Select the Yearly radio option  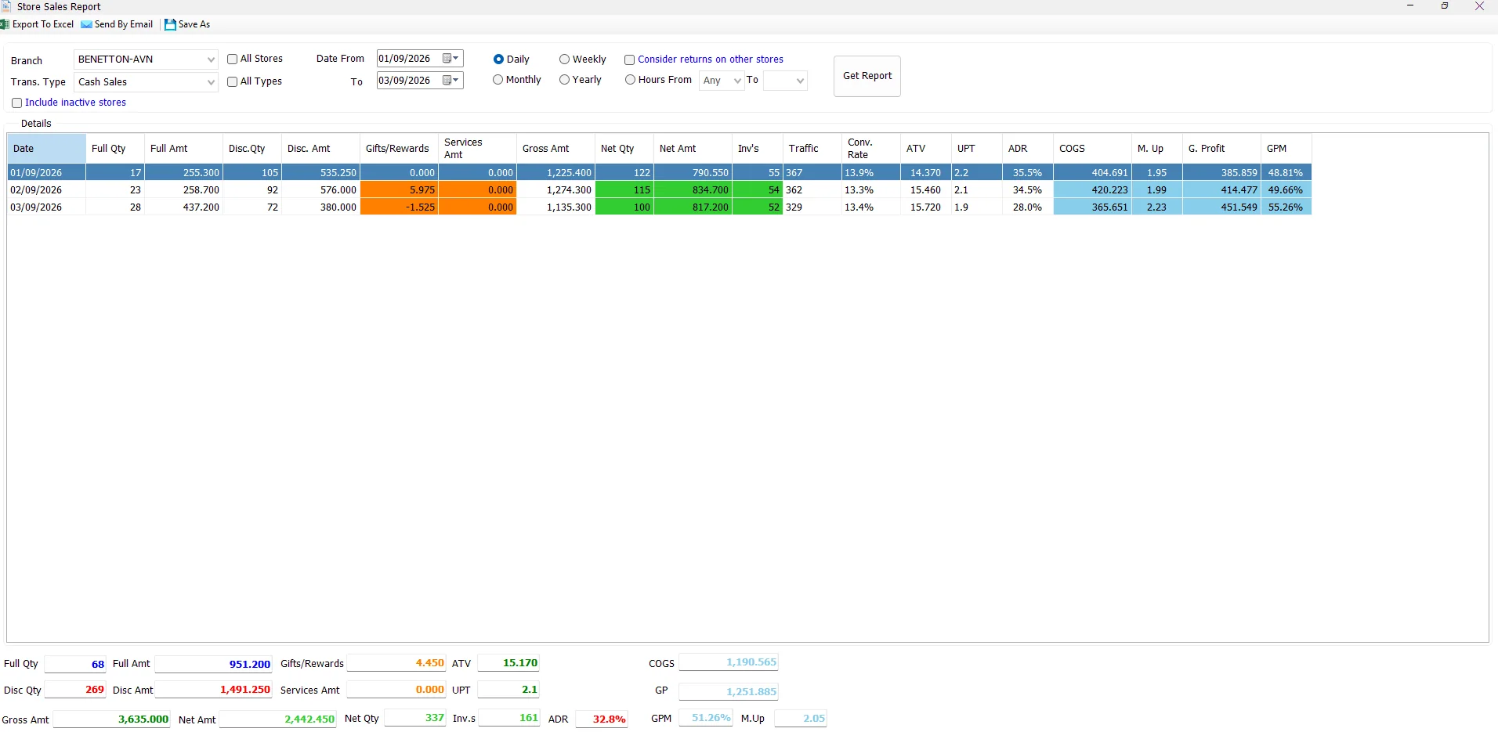coord(564,79)
